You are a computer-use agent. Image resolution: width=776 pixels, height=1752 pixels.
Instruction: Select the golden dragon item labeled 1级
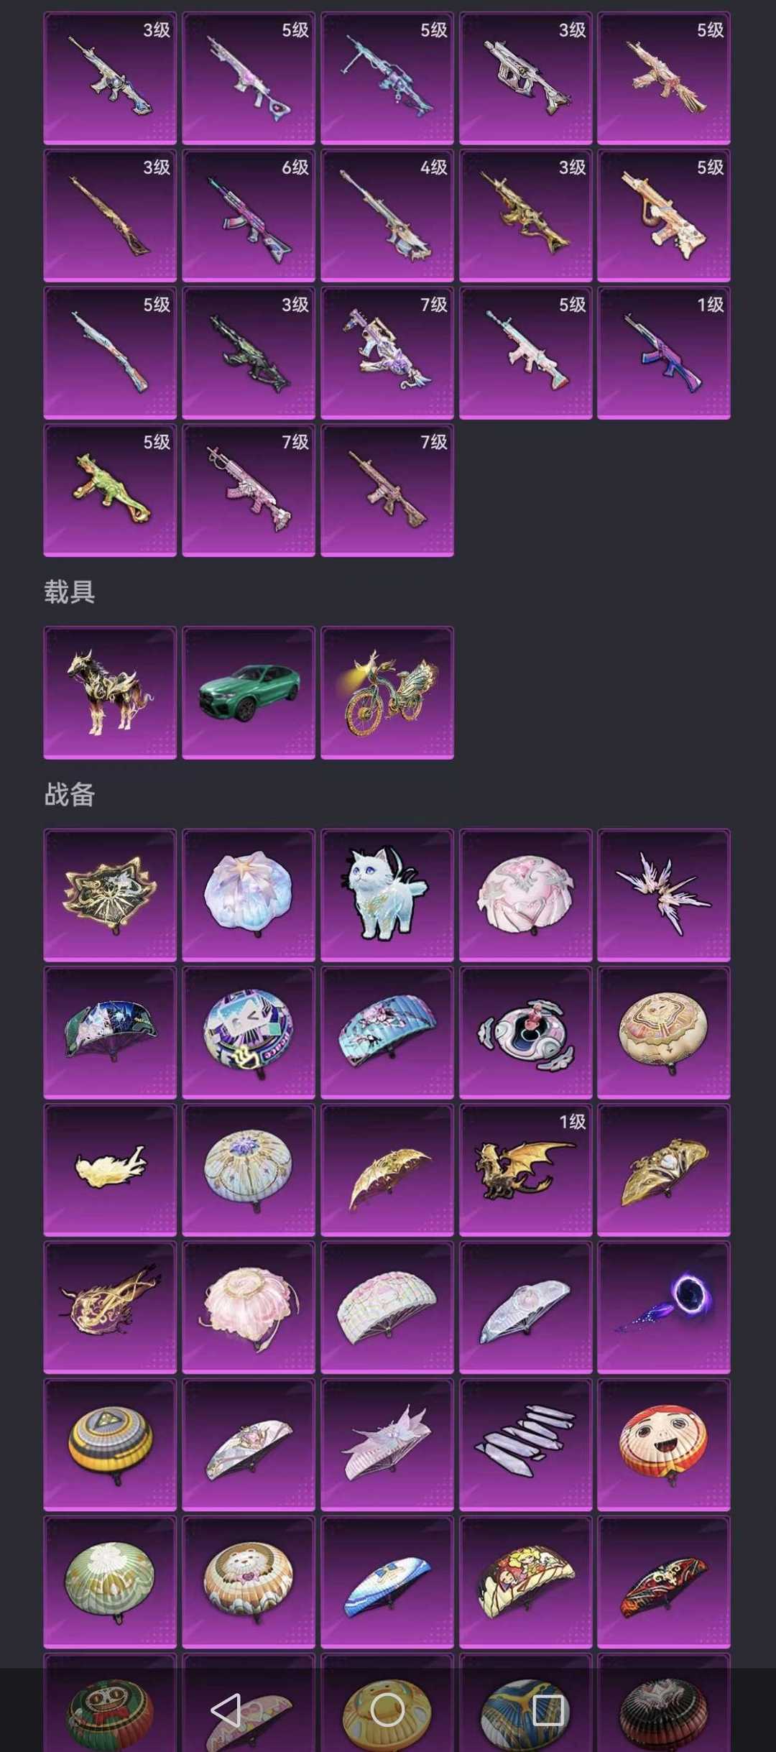pos(526,1171)
